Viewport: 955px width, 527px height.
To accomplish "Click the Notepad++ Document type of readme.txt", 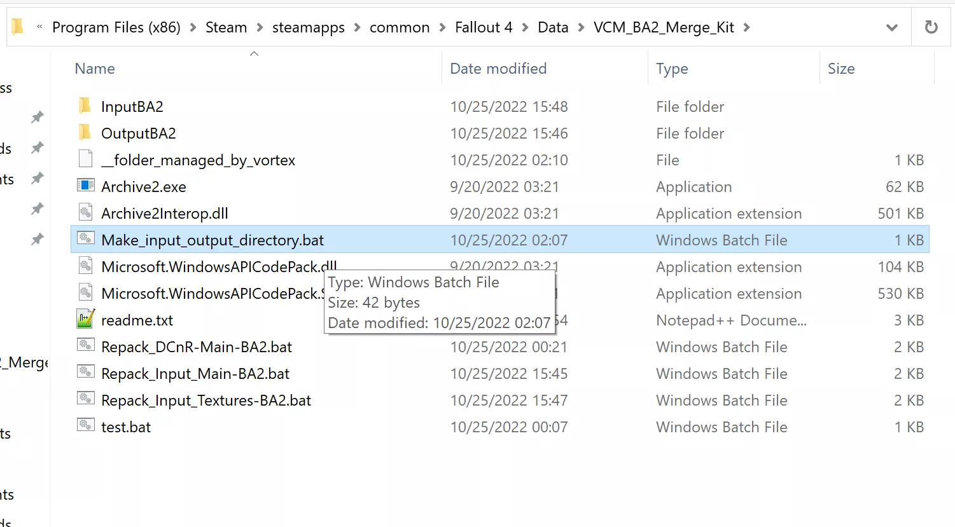I will pyautogui.click(x=732, y=320).
